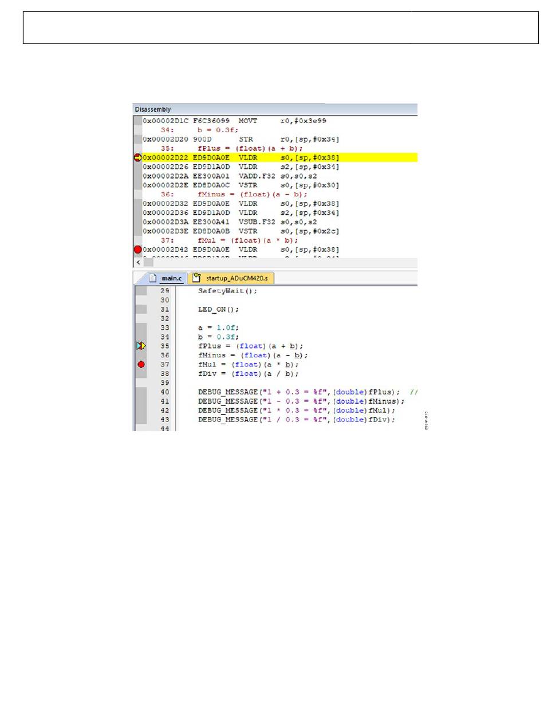Toggle breakpoint in gutter at line 33
The width and height of the screenshot is (544, 718).
click(141, 328)
